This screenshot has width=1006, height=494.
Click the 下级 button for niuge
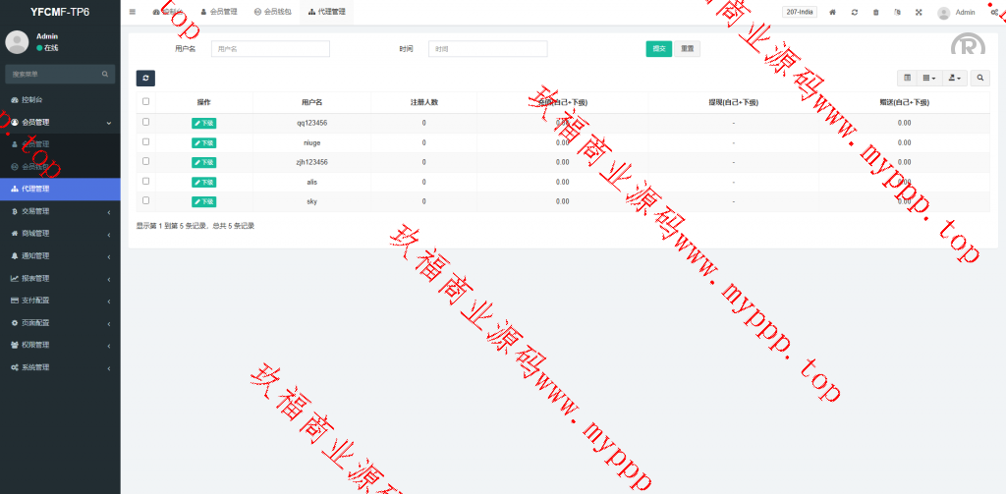coord(203,142)
